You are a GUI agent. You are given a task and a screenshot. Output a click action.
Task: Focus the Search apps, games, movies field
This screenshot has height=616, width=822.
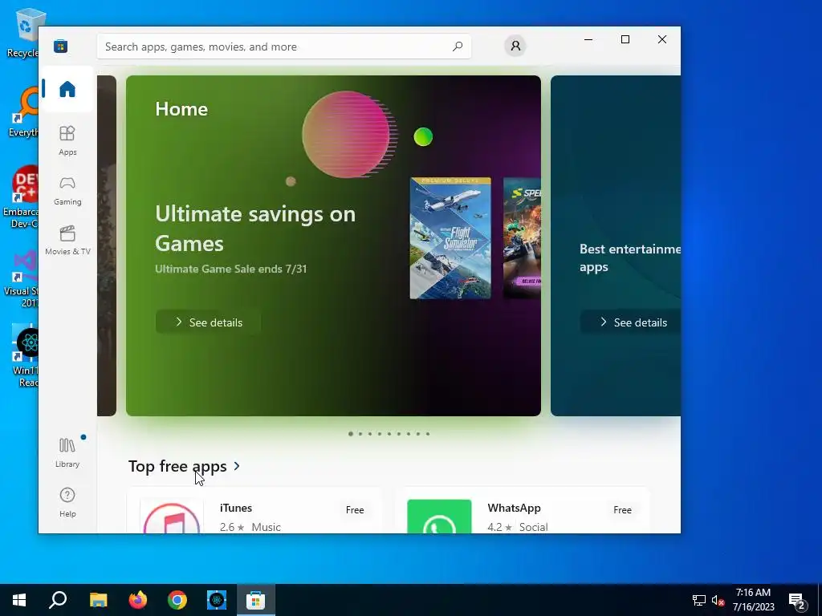point(283,46)
